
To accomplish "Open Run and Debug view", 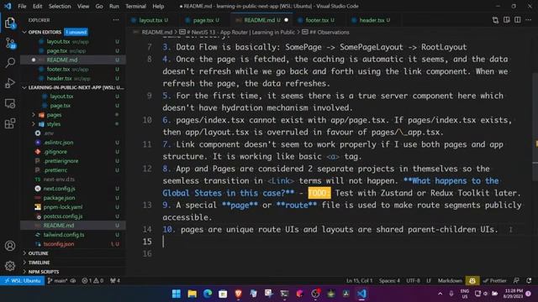I will click(10, 83).
